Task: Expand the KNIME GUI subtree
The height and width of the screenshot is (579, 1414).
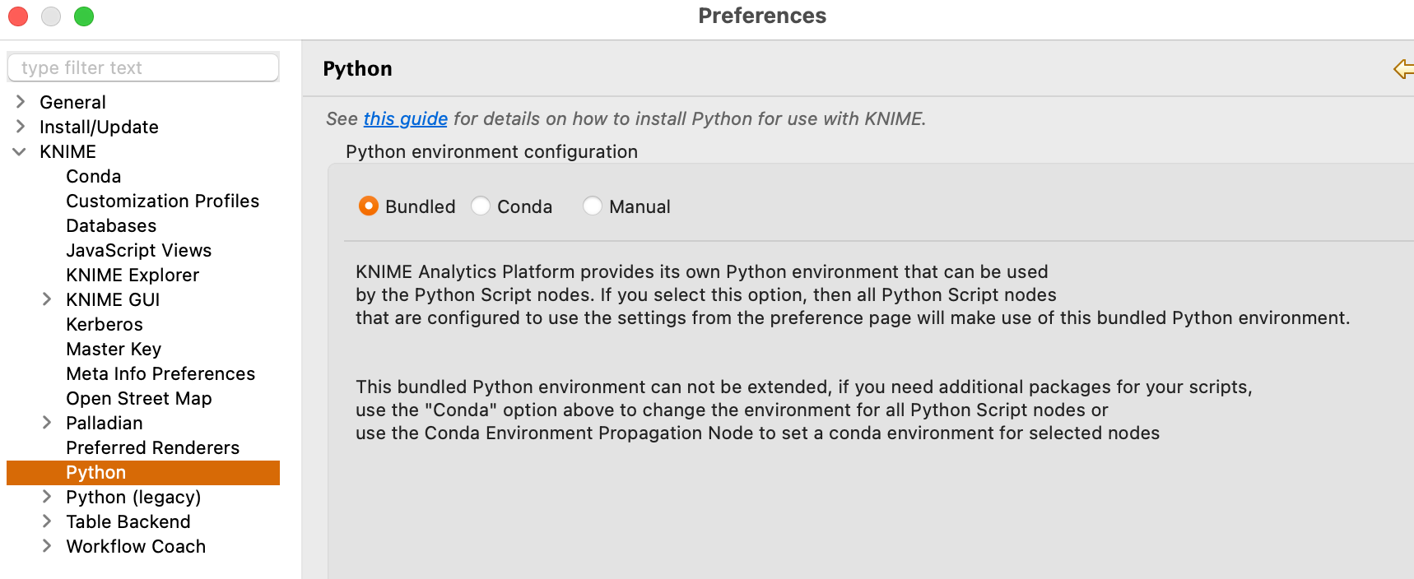Action: coord(47,299)
